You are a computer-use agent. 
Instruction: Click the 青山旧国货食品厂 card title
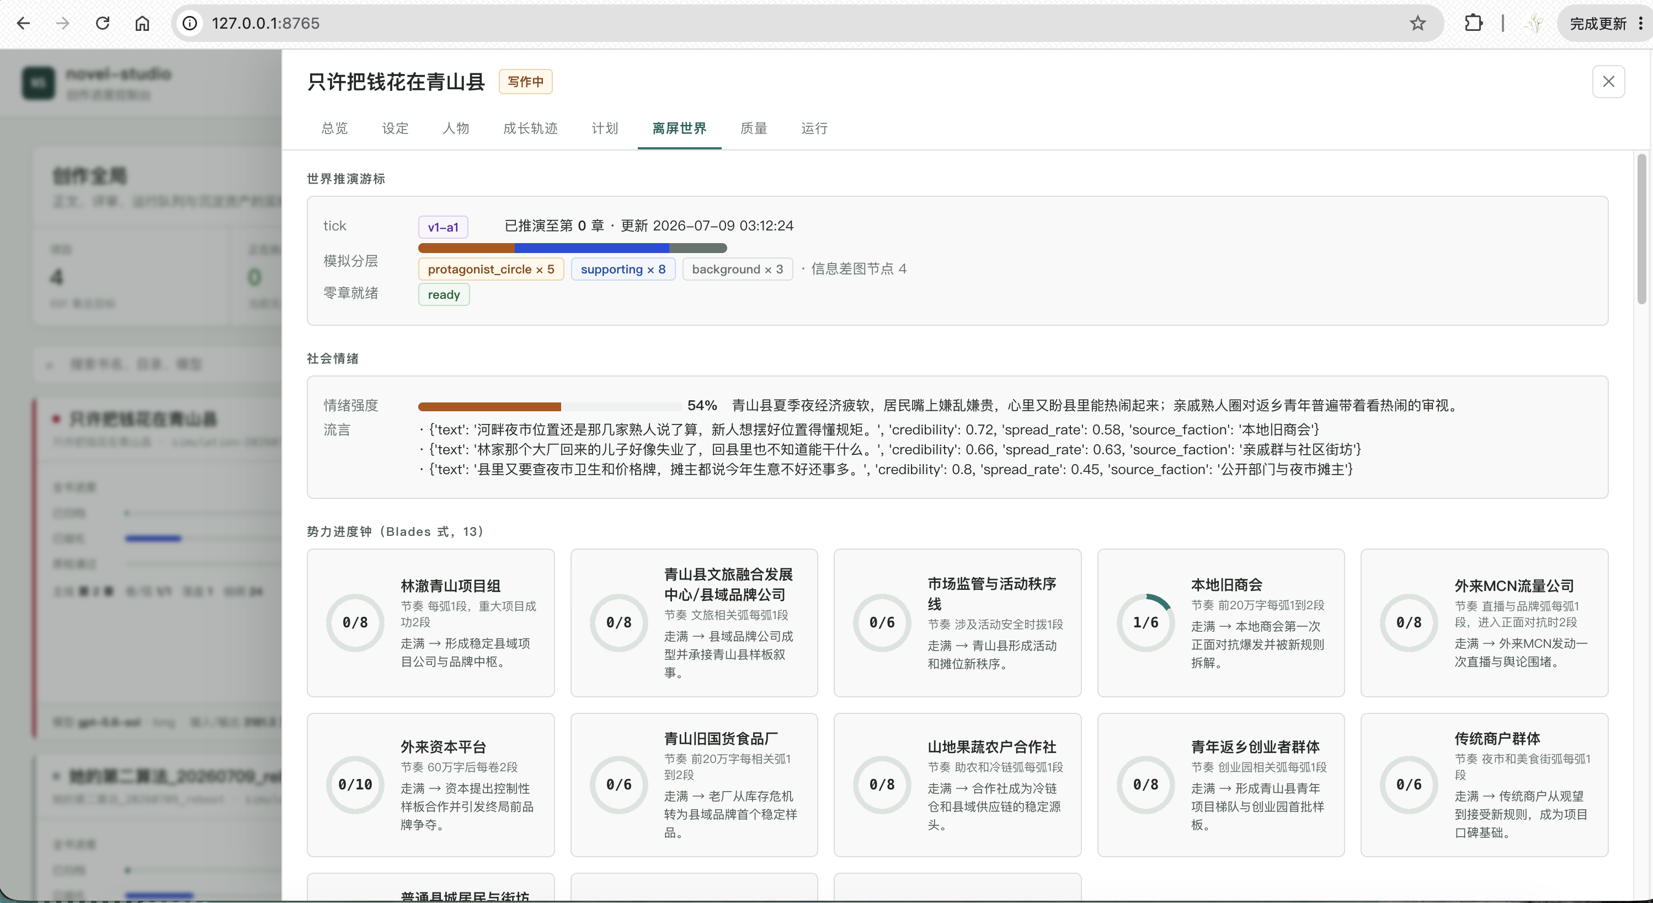(x=721, y=738)
